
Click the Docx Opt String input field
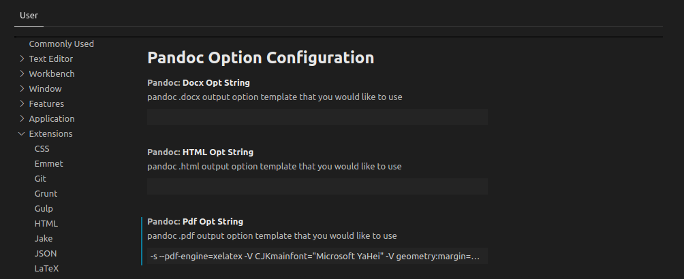point(317,117)
